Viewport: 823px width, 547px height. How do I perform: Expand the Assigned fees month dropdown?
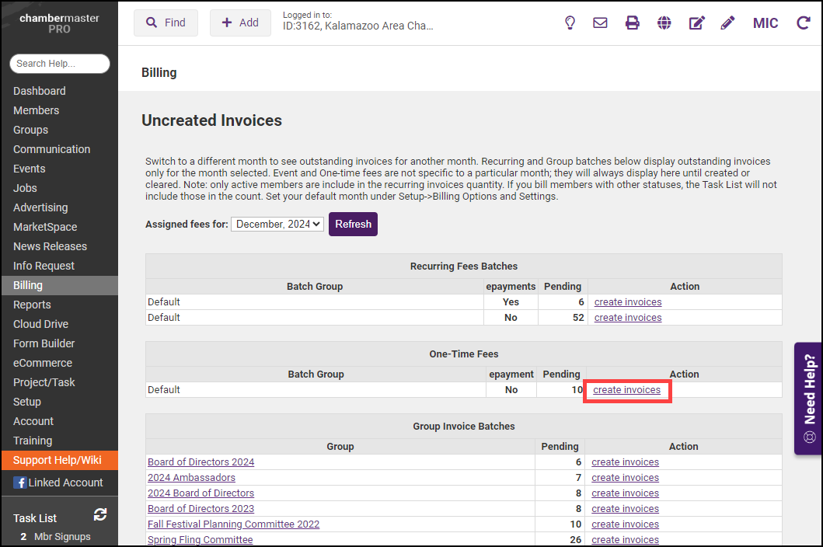278,224
